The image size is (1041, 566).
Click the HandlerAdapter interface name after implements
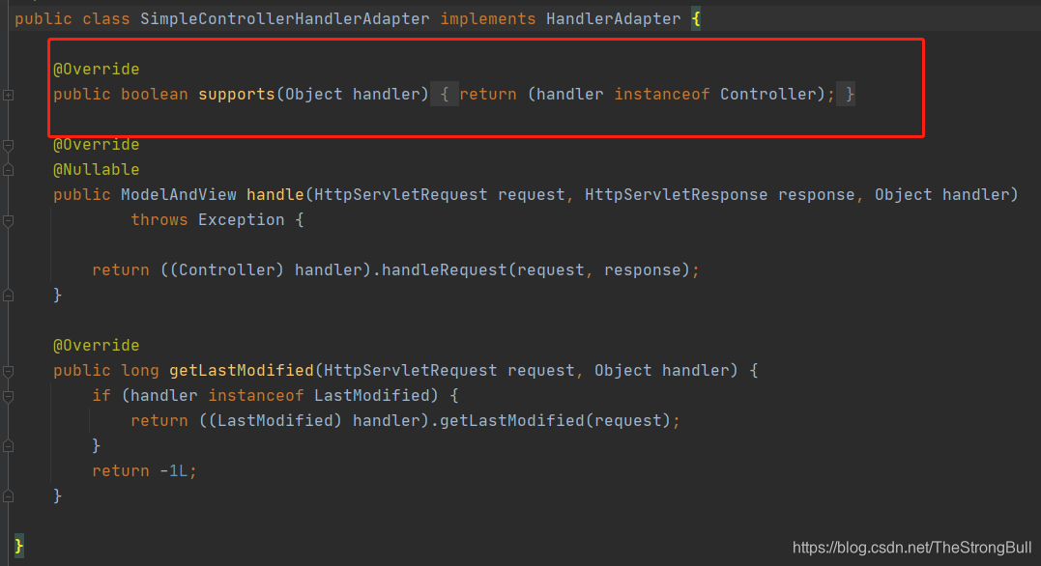[x=614, y=18]
